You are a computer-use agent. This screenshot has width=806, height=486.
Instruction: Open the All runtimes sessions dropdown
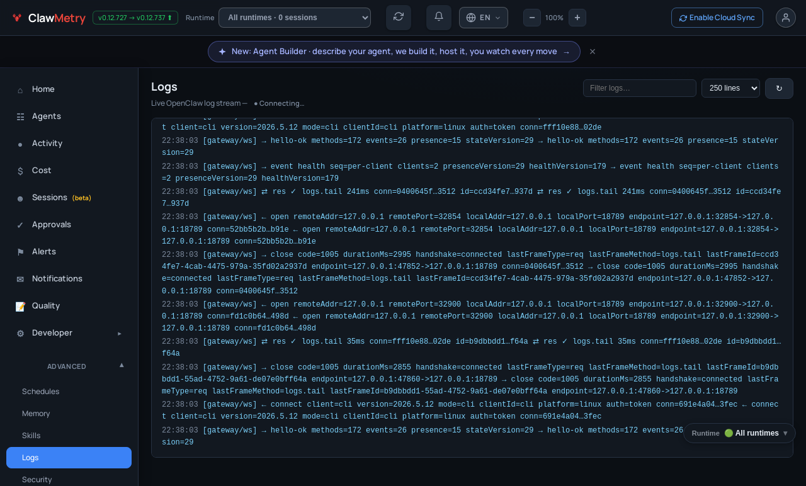click(x=295, y=18)
